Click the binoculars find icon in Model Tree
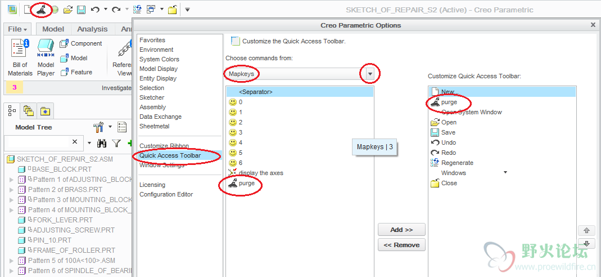Image resolution: width=601 pixels, height=277 pixels. tap(102, 143)
